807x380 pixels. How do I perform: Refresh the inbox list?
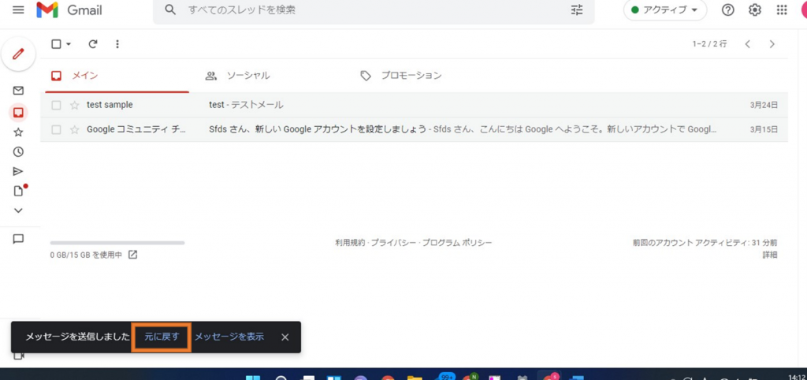(93, 44)
